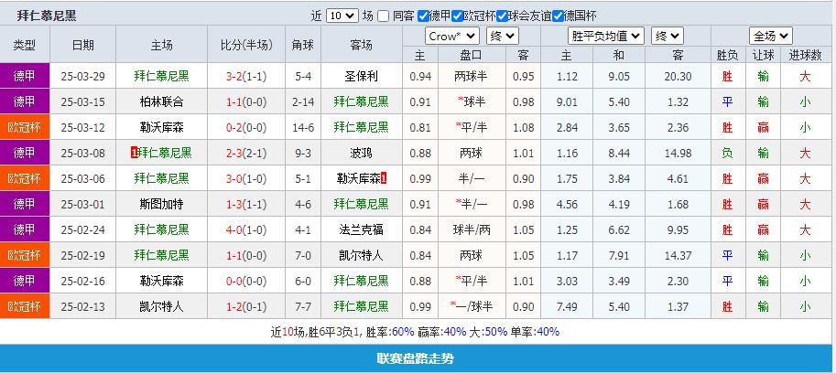The width and height of the screenshot is (836, 373).
Task: Click the 欧冠杯 tag on the 25-02-13 row
Action: (x=25, y=306)
